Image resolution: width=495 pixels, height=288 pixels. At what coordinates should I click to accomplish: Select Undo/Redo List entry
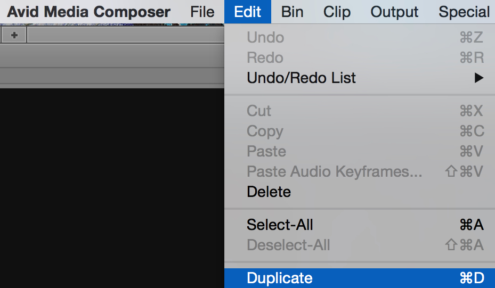pos(360,78)
